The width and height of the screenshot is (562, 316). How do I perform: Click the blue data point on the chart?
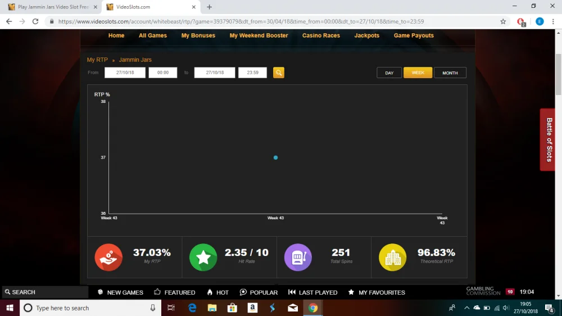(x=275, y=157)
